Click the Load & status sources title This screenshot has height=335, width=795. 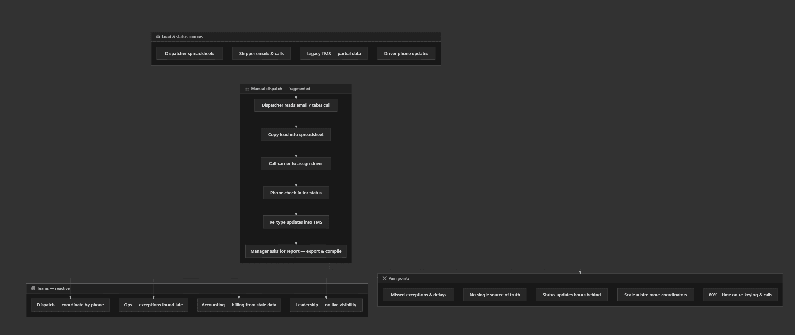(x=182, y=37)
